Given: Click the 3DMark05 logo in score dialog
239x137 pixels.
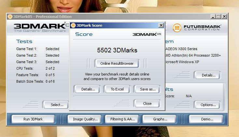Looking at the screenshot, I should tap(147, 34).
